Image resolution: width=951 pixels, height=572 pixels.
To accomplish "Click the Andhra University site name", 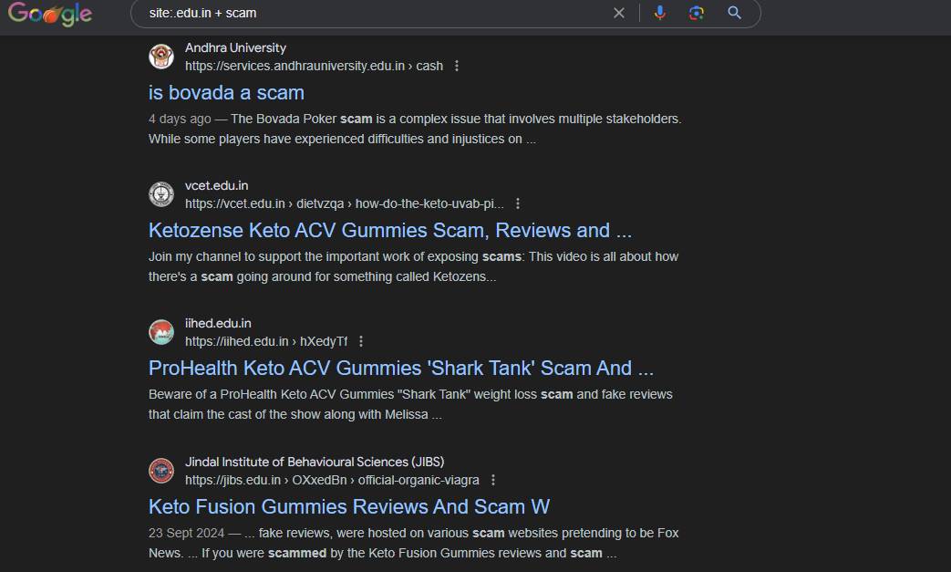I will [x=235, y=48].
